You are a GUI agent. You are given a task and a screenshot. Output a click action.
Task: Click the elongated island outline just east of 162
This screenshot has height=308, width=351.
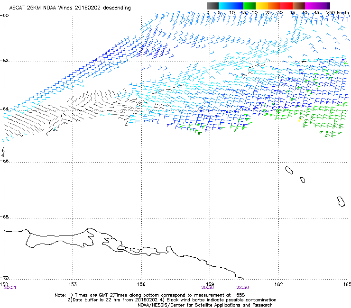coord(289,171)
